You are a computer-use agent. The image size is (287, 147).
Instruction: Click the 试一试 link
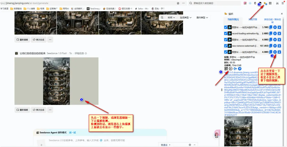tap(72, 133)
